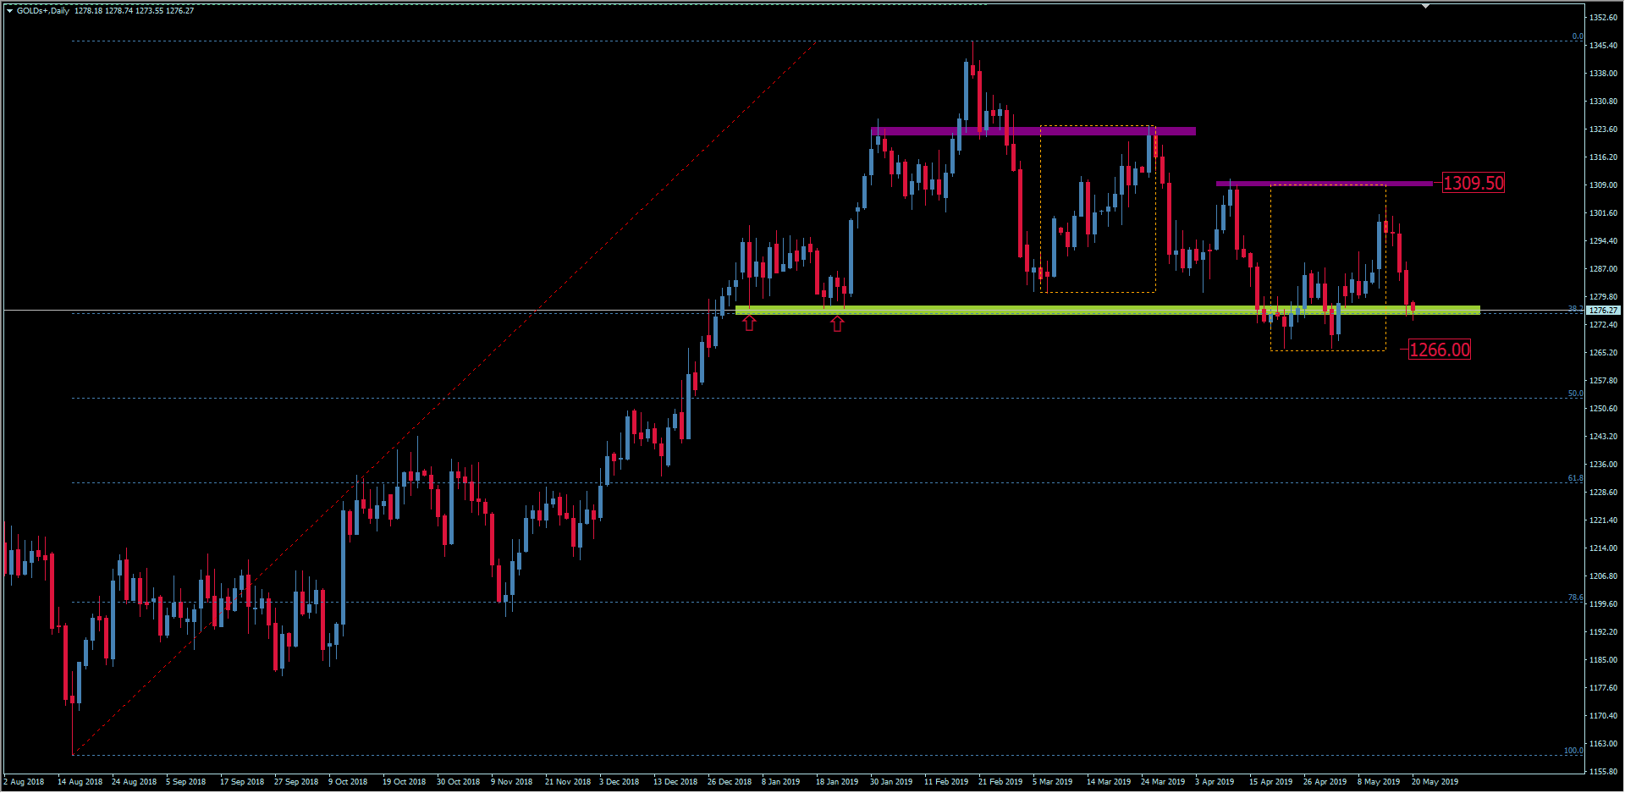Image resolution: width=1625 pixels, height=793 pixels.
Task: Click the 100.0 Fibonacci level label
Action: pos(1573,751)
